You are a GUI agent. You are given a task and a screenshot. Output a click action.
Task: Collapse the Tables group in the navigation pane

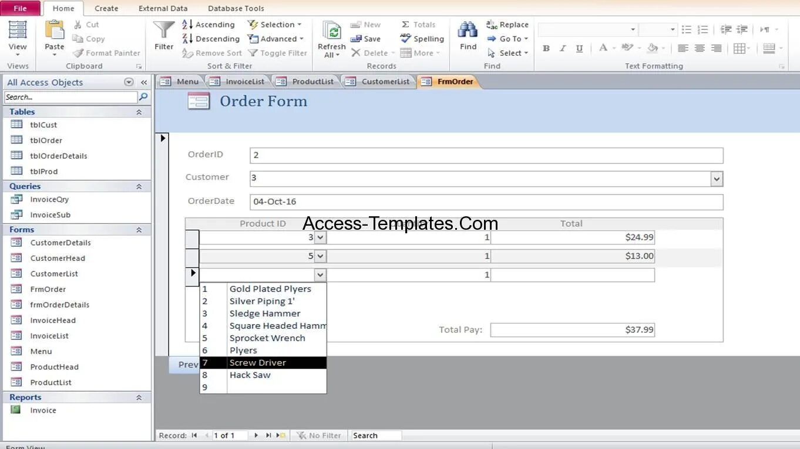[139, 111]
